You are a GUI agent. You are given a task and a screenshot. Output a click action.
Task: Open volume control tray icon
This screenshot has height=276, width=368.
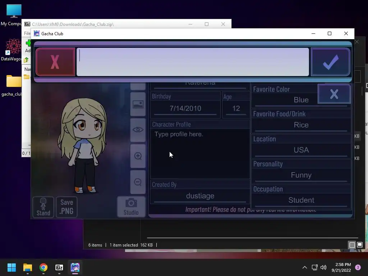(323, 267)
